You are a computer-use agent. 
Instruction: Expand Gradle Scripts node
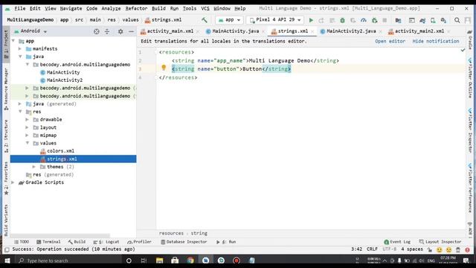coord(13,182)
